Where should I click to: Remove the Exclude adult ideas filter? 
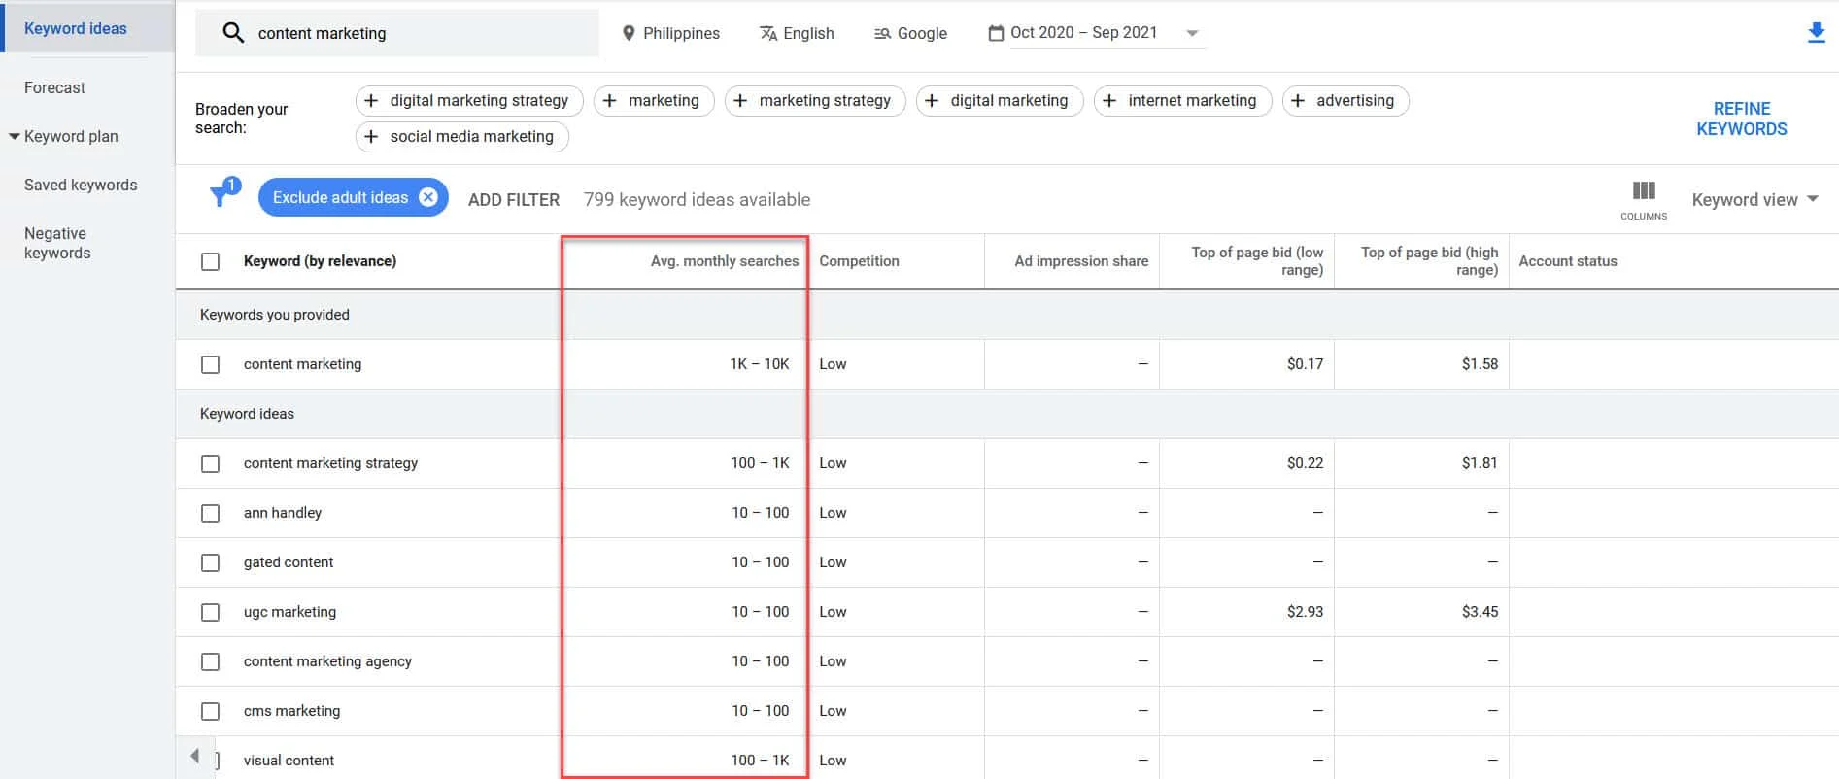[x=428, y=197]
